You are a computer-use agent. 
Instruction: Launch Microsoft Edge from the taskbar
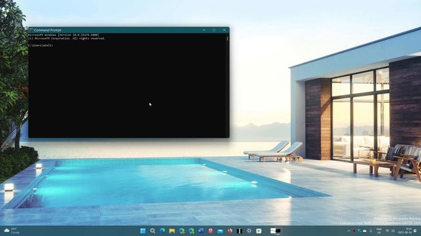[x=162, y=231]
